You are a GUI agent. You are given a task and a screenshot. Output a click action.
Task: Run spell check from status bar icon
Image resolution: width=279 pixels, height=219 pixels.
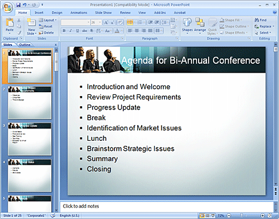[x=53, y=216]
